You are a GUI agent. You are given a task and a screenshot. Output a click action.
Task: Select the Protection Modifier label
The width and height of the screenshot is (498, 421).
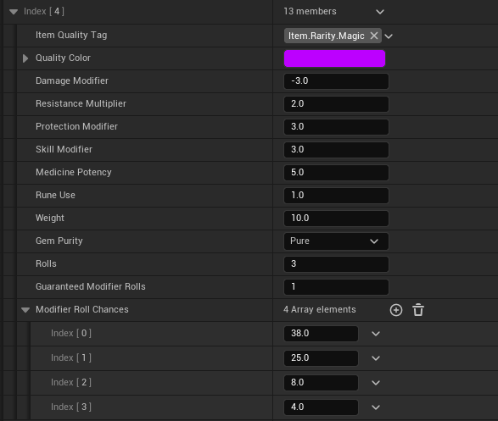coord(76,126)
